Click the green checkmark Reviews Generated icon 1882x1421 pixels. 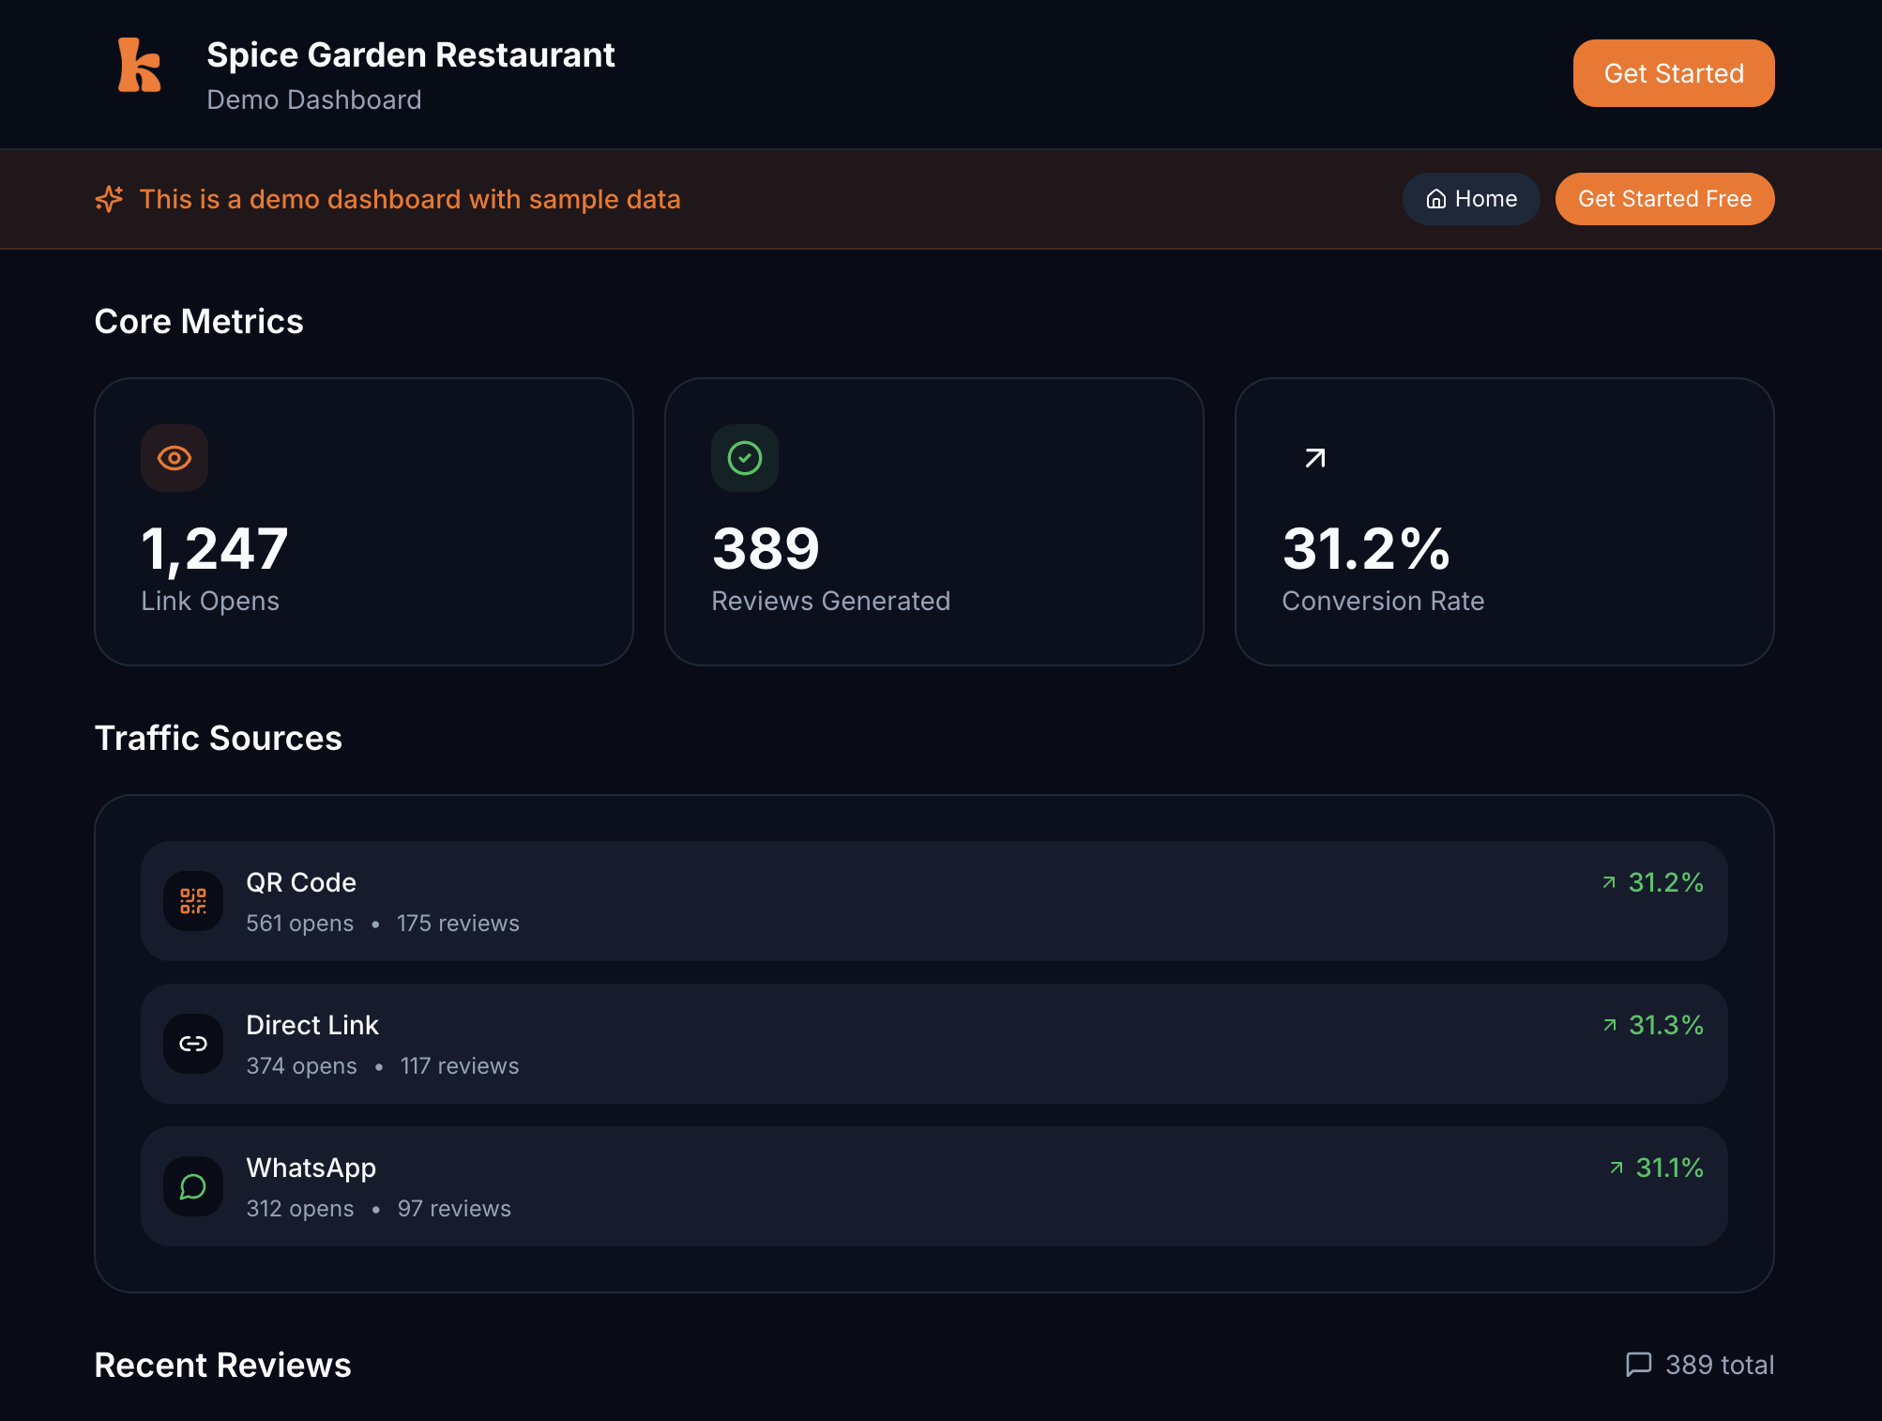745,458
